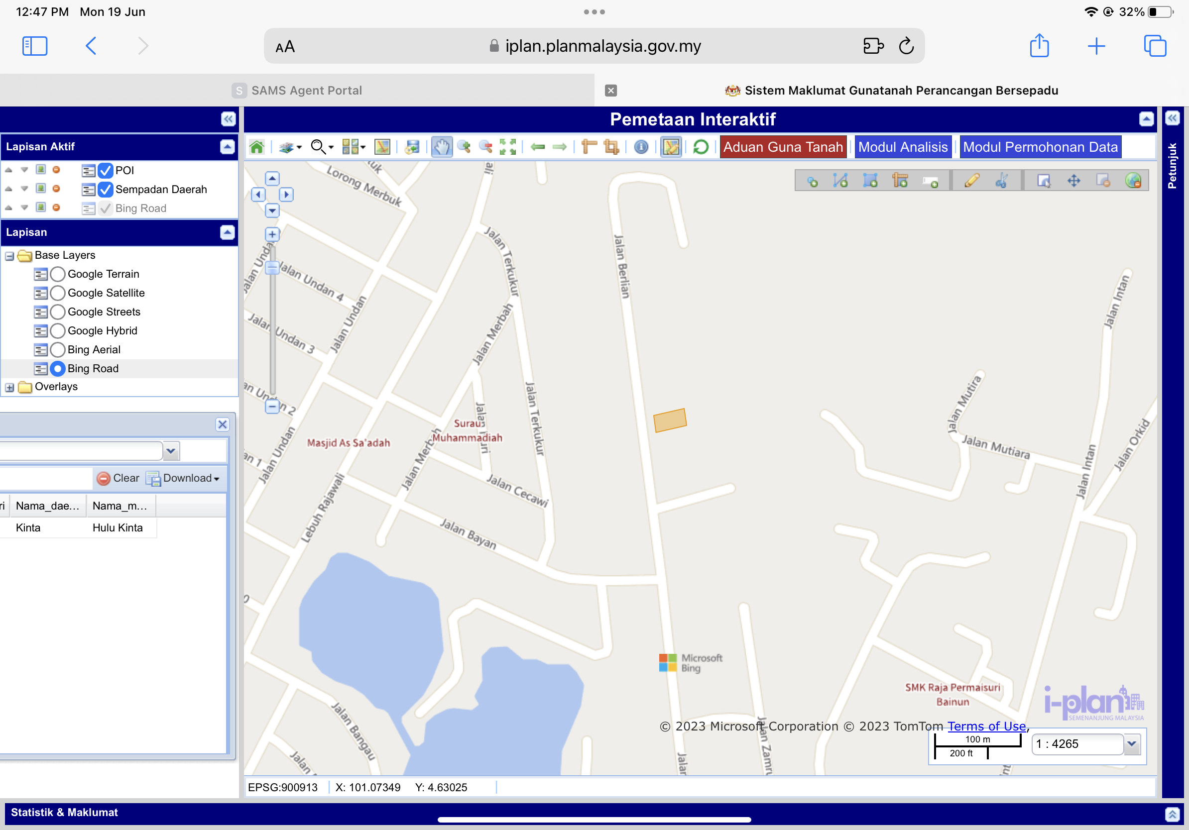Click the zoom to full extent arrows icon
The height and width of the screenshot is (830, 1189).
(x=507, y=147)
